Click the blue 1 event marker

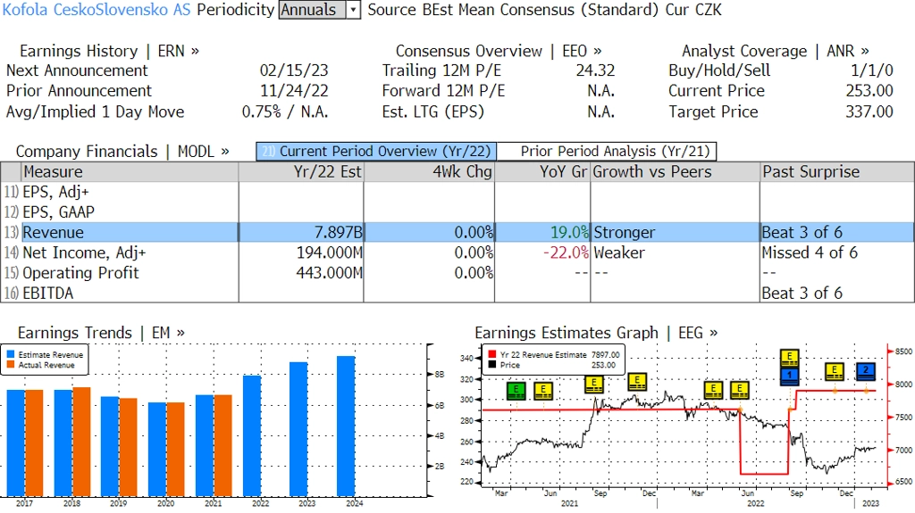790,376
